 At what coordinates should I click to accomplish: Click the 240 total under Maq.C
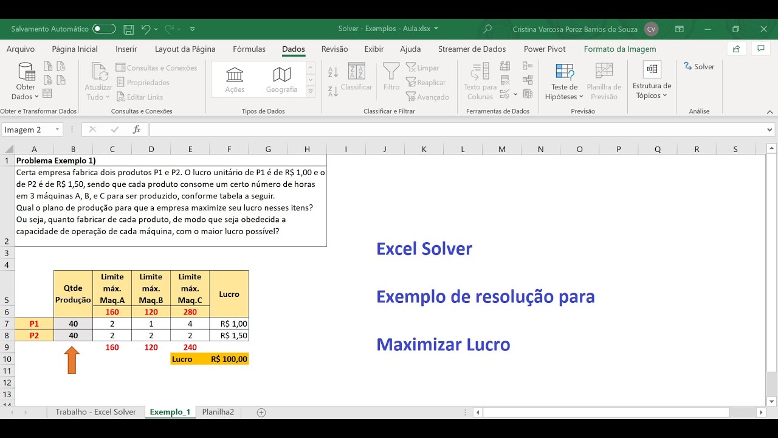click(190, 347)
